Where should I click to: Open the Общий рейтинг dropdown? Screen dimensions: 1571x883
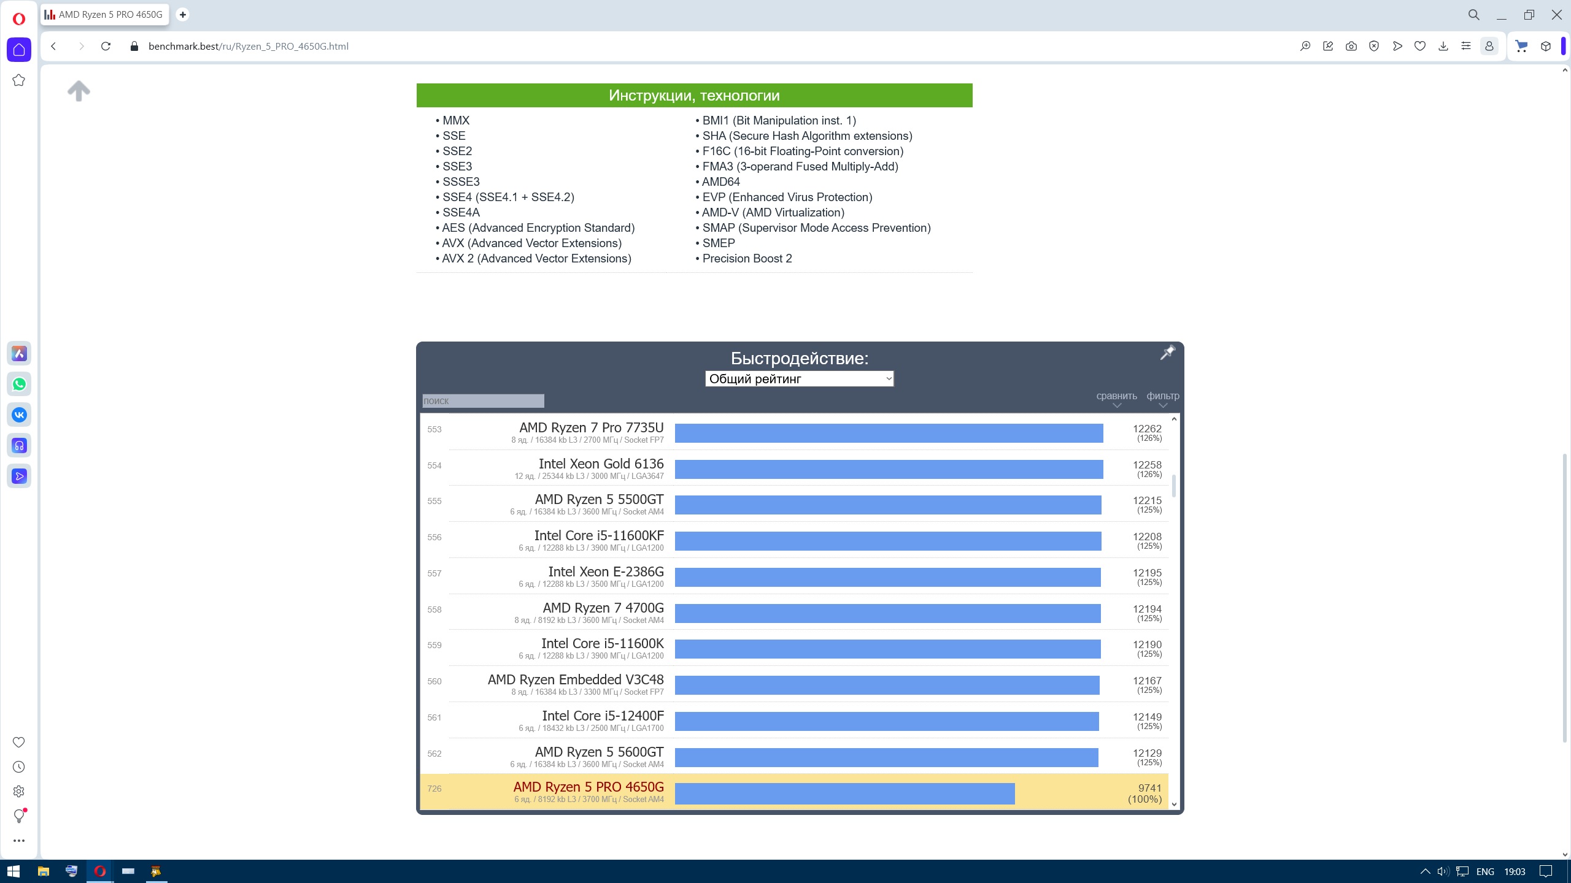coord(799,379)
